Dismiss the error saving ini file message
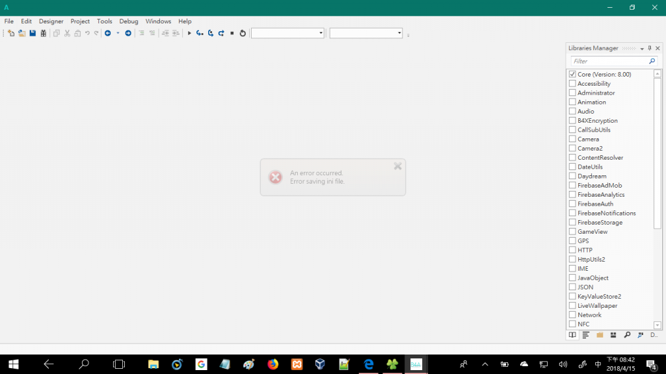The width and height of the screenshot is (666, 374). [x=397, y=166]
